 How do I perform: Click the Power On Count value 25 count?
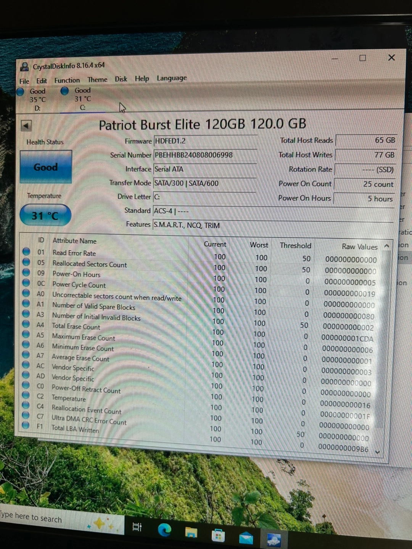click(x=364, y=184)
